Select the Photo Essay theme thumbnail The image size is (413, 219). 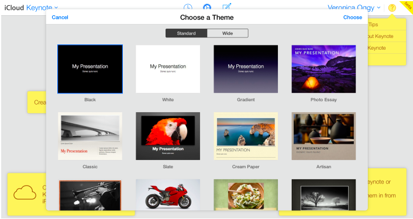click(323, 69)
